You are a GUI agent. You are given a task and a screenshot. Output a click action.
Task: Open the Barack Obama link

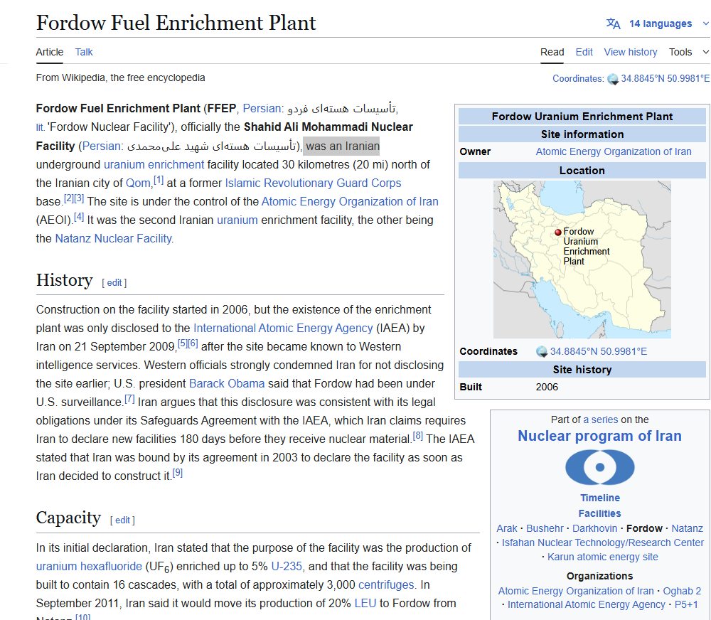(227, 384)
